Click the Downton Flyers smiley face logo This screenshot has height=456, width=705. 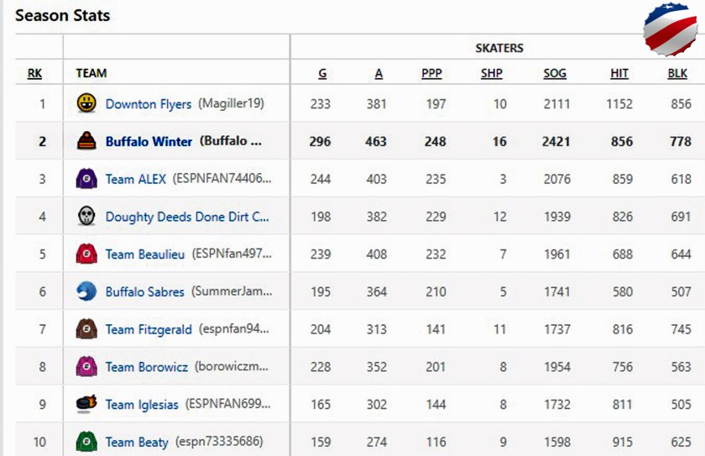pyautogui.click(x=86, y=104)
